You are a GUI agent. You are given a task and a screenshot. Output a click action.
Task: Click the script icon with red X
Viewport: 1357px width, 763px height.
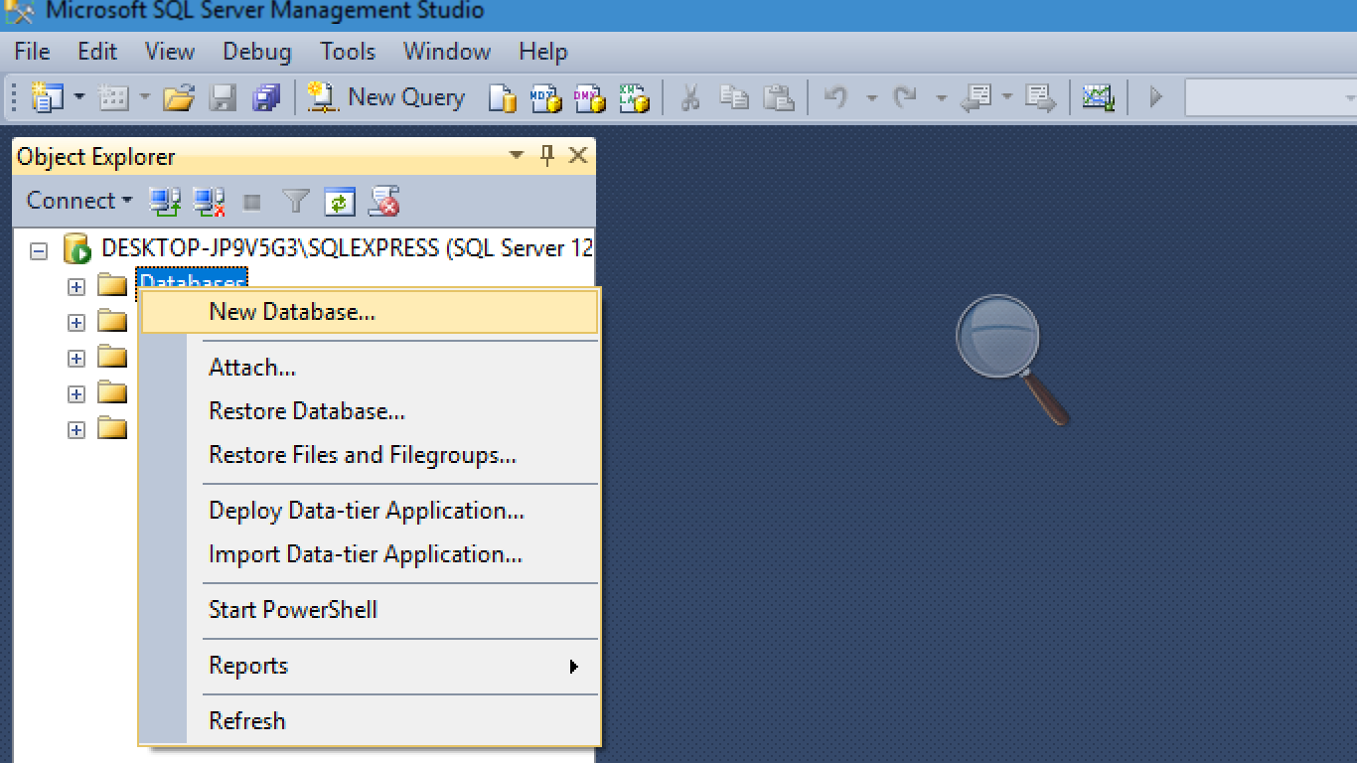click(384, 202)
